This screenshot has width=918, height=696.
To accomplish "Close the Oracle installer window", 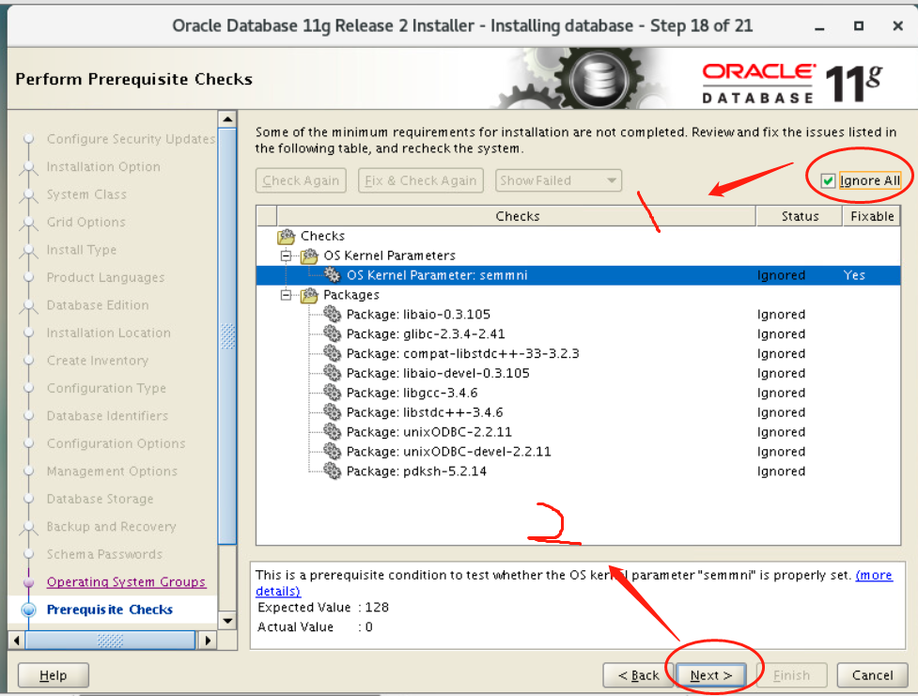I will tap(897, 25).
